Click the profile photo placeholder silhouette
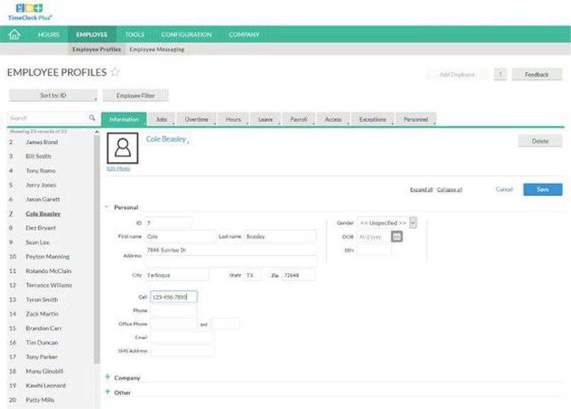The image size is (571, 409). [x=122, y=148]
